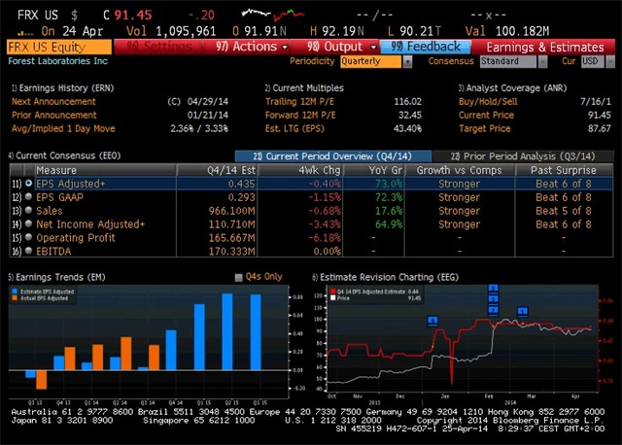The height and width of the screenshot is (445, 622).
Task: Open the Periodicity Quarterly dropdown
Action: point(372,61)
